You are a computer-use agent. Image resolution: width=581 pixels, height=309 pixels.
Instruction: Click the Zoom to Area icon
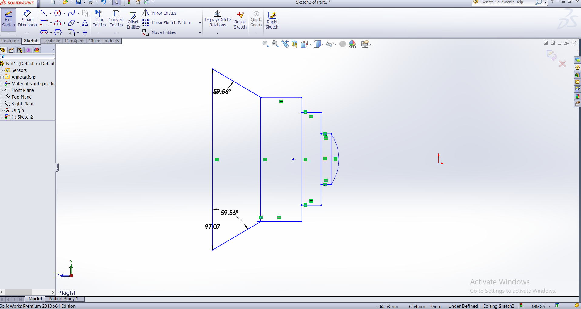pyautogui.click(x=275, y=44)
